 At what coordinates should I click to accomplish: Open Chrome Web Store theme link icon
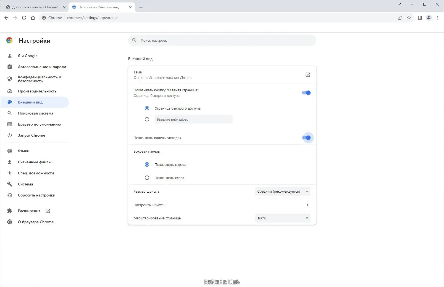[x=308, y=75]
